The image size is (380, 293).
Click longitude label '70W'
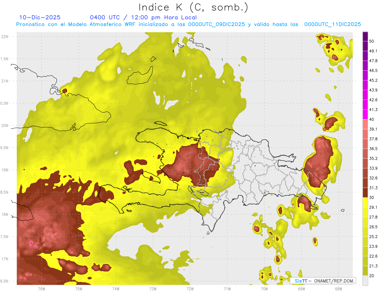[264, 289]
